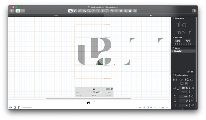Screen dimensions: 206x120
Task: Click the arrow beside unicode 00E6
Action: click(112, 89)
